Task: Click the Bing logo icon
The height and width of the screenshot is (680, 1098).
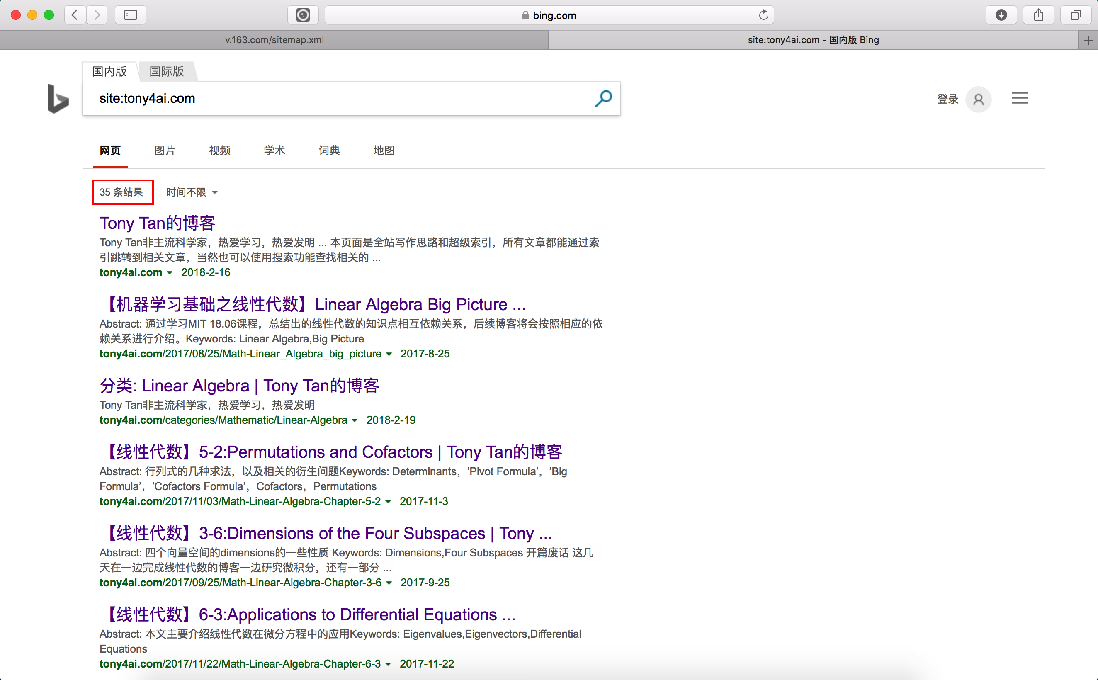Action: (x=58, y=99)
